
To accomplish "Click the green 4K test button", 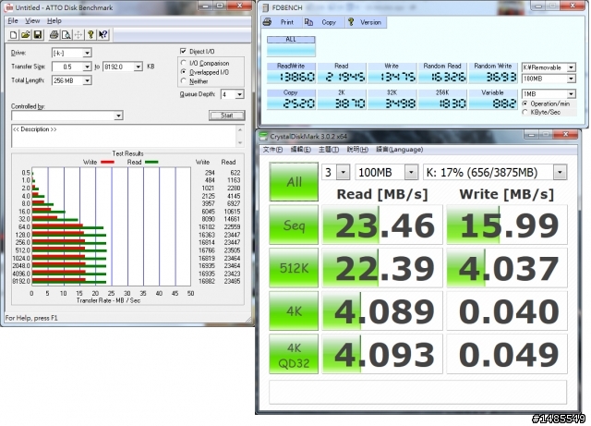I will [x=294, y=310].
